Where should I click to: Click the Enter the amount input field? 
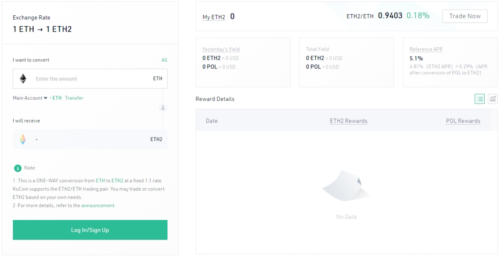pos(81,79)
